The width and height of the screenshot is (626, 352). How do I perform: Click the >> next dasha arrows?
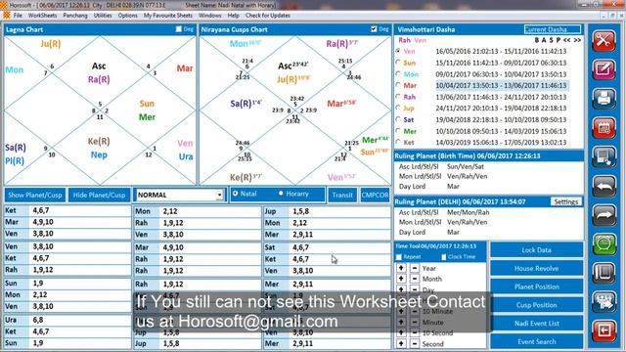577,40
